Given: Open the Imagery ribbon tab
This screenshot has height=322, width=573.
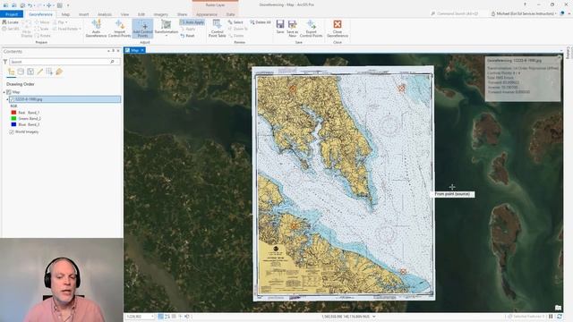Looking at the screenshot, I should pos(161,14).
